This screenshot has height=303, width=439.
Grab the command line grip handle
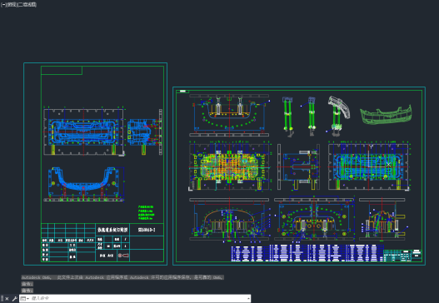(x=2, y=299)
